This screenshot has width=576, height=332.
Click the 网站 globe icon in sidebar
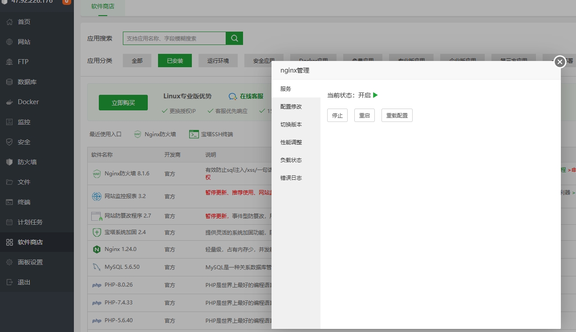click(x=9, y=42)
